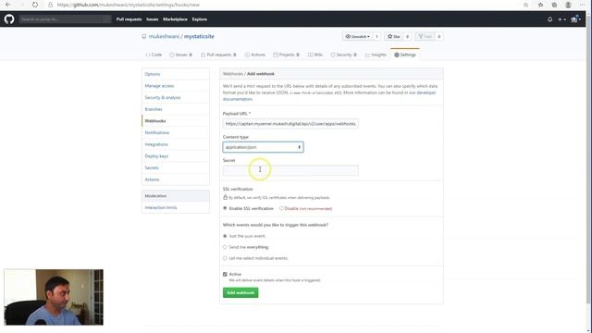Click the Payload URL field
The height and width of the screenshot is (333, 592).
[x=290, y=123]
